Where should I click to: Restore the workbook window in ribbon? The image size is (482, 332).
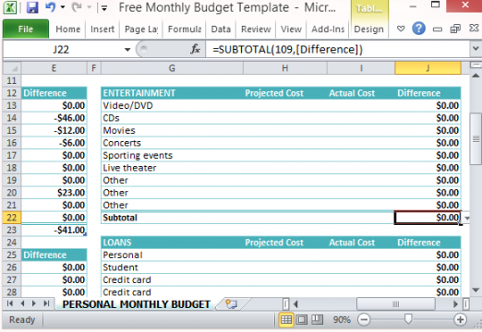[x=455, y=29]
